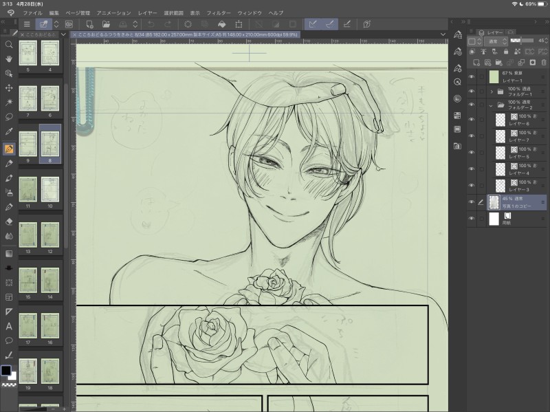The height and width of the screenshot is (412, 550).
Task: Select the Text tool A
Action: coord(9,327)
